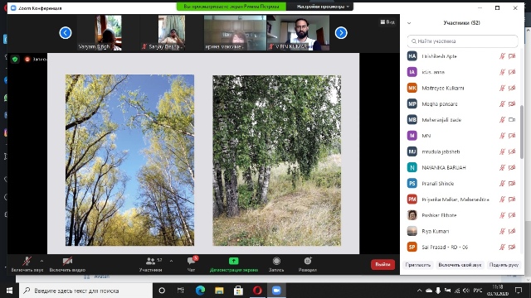The width and height of the screenshot is (531, 298).
Task: Click the participant search field
Action: point(462,41)
